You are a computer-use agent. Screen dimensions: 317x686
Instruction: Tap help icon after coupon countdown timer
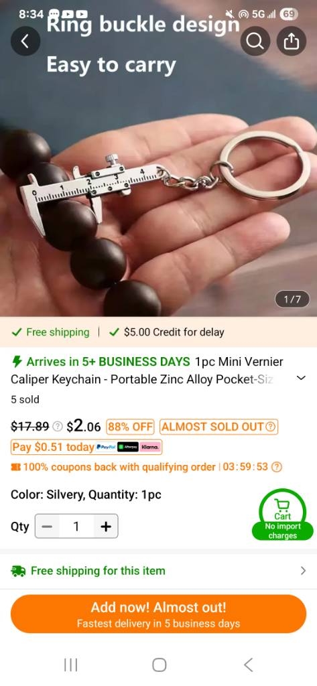277,467
